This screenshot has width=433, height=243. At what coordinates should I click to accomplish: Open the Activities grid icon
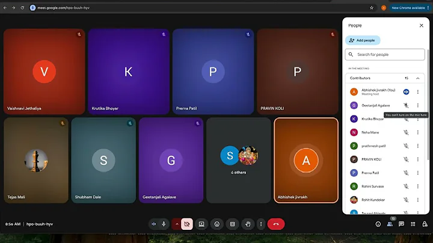click(413, 224)
